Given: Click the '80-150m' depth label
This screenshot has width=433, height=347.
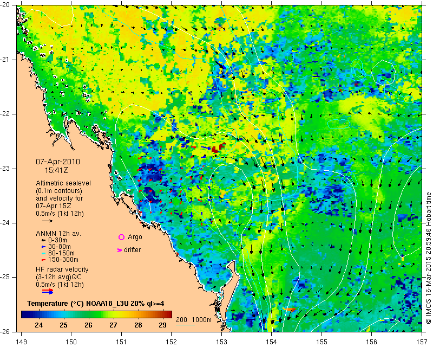Looking at the screenshot, I should coord(61,253).
